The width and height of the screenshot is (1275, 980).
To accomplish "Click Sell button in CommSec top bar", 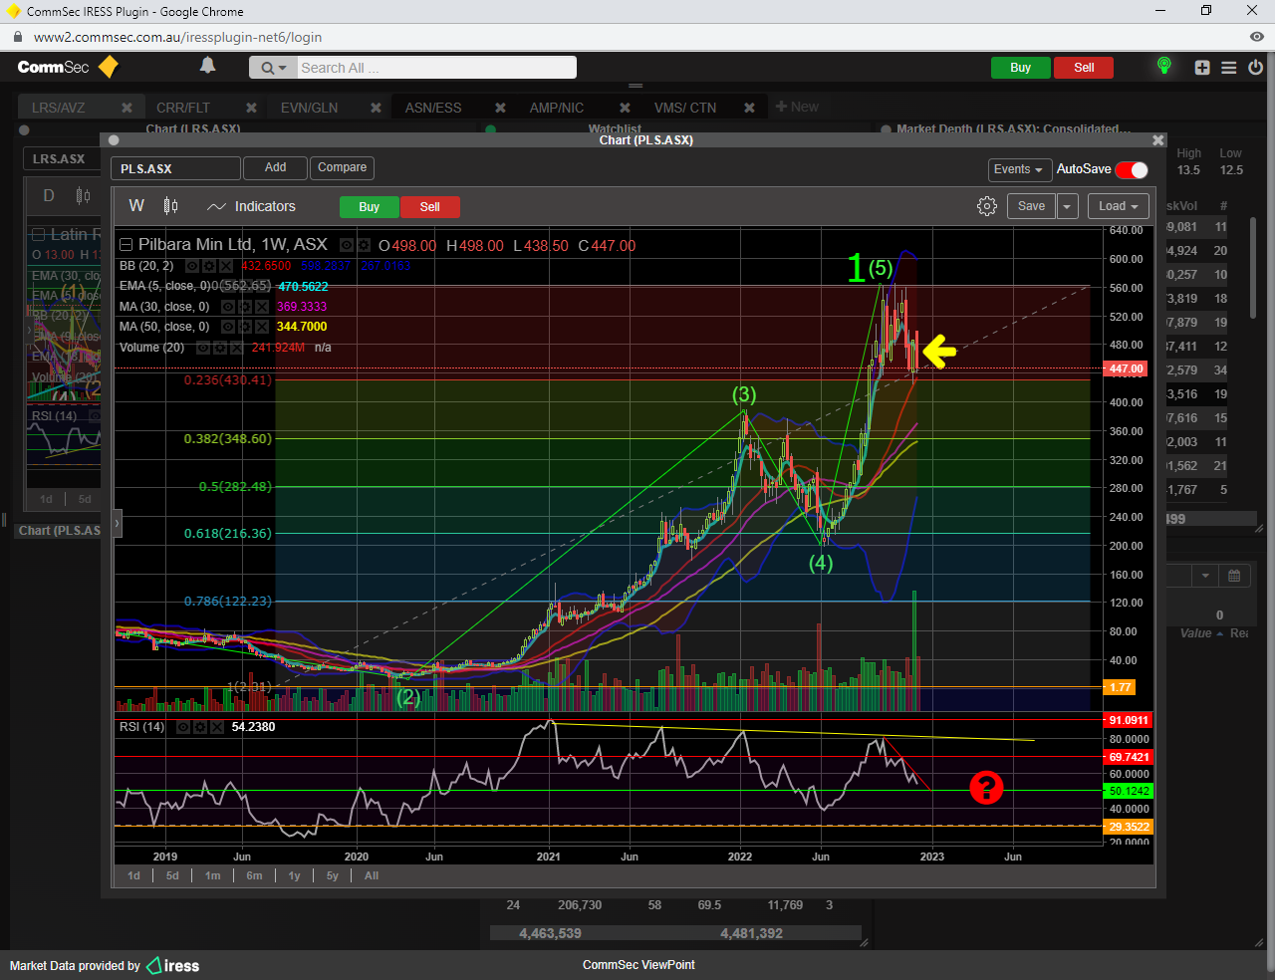I will tap(1084, 68).
